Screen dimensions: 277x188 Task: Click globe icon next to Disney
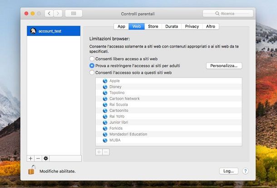105,87
